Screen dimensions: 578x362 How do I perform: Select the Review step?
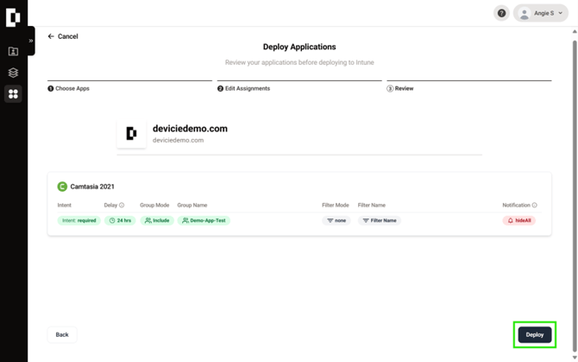coord(400,88)
